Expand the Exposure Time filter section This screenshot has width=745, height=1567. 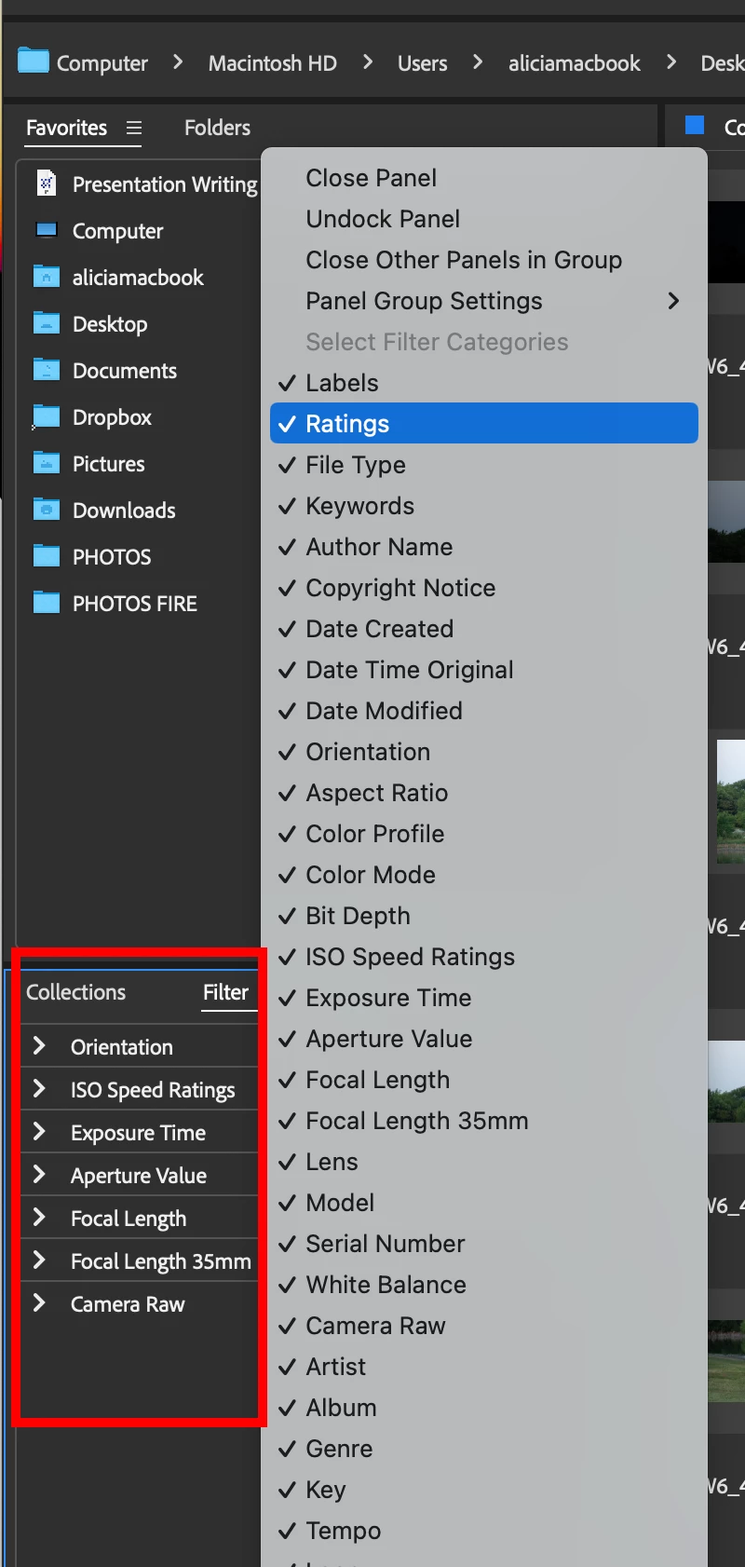[39, 1132]
